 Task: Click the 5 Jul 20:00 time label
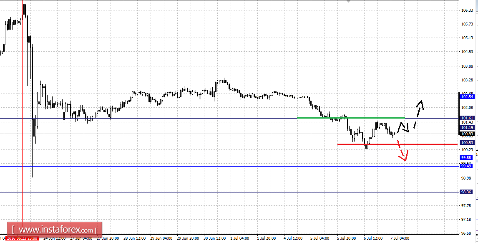point(346,238)
